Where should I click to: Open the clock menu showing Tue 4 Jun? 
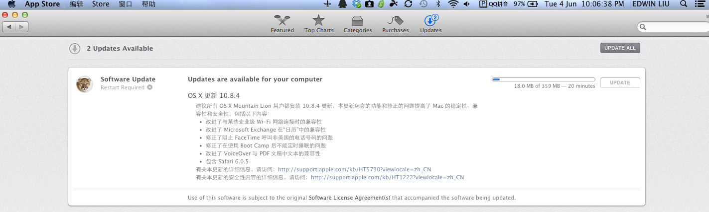(584, 4)
